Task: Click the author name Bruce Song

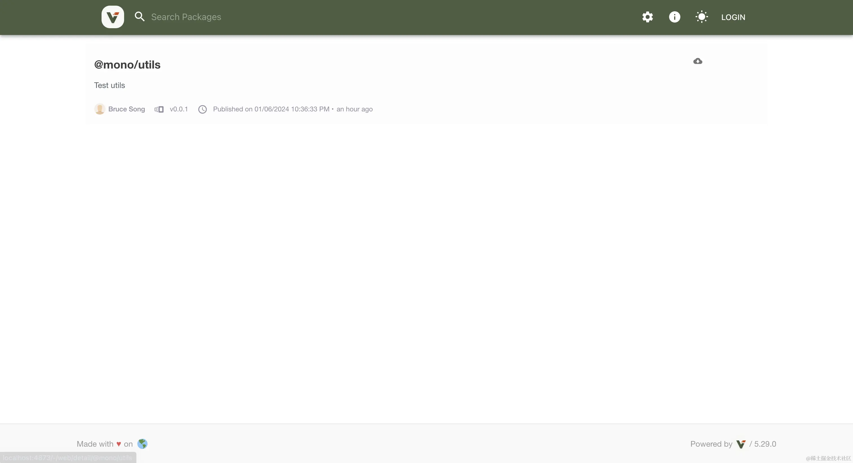Action: [x=126, y=109]
